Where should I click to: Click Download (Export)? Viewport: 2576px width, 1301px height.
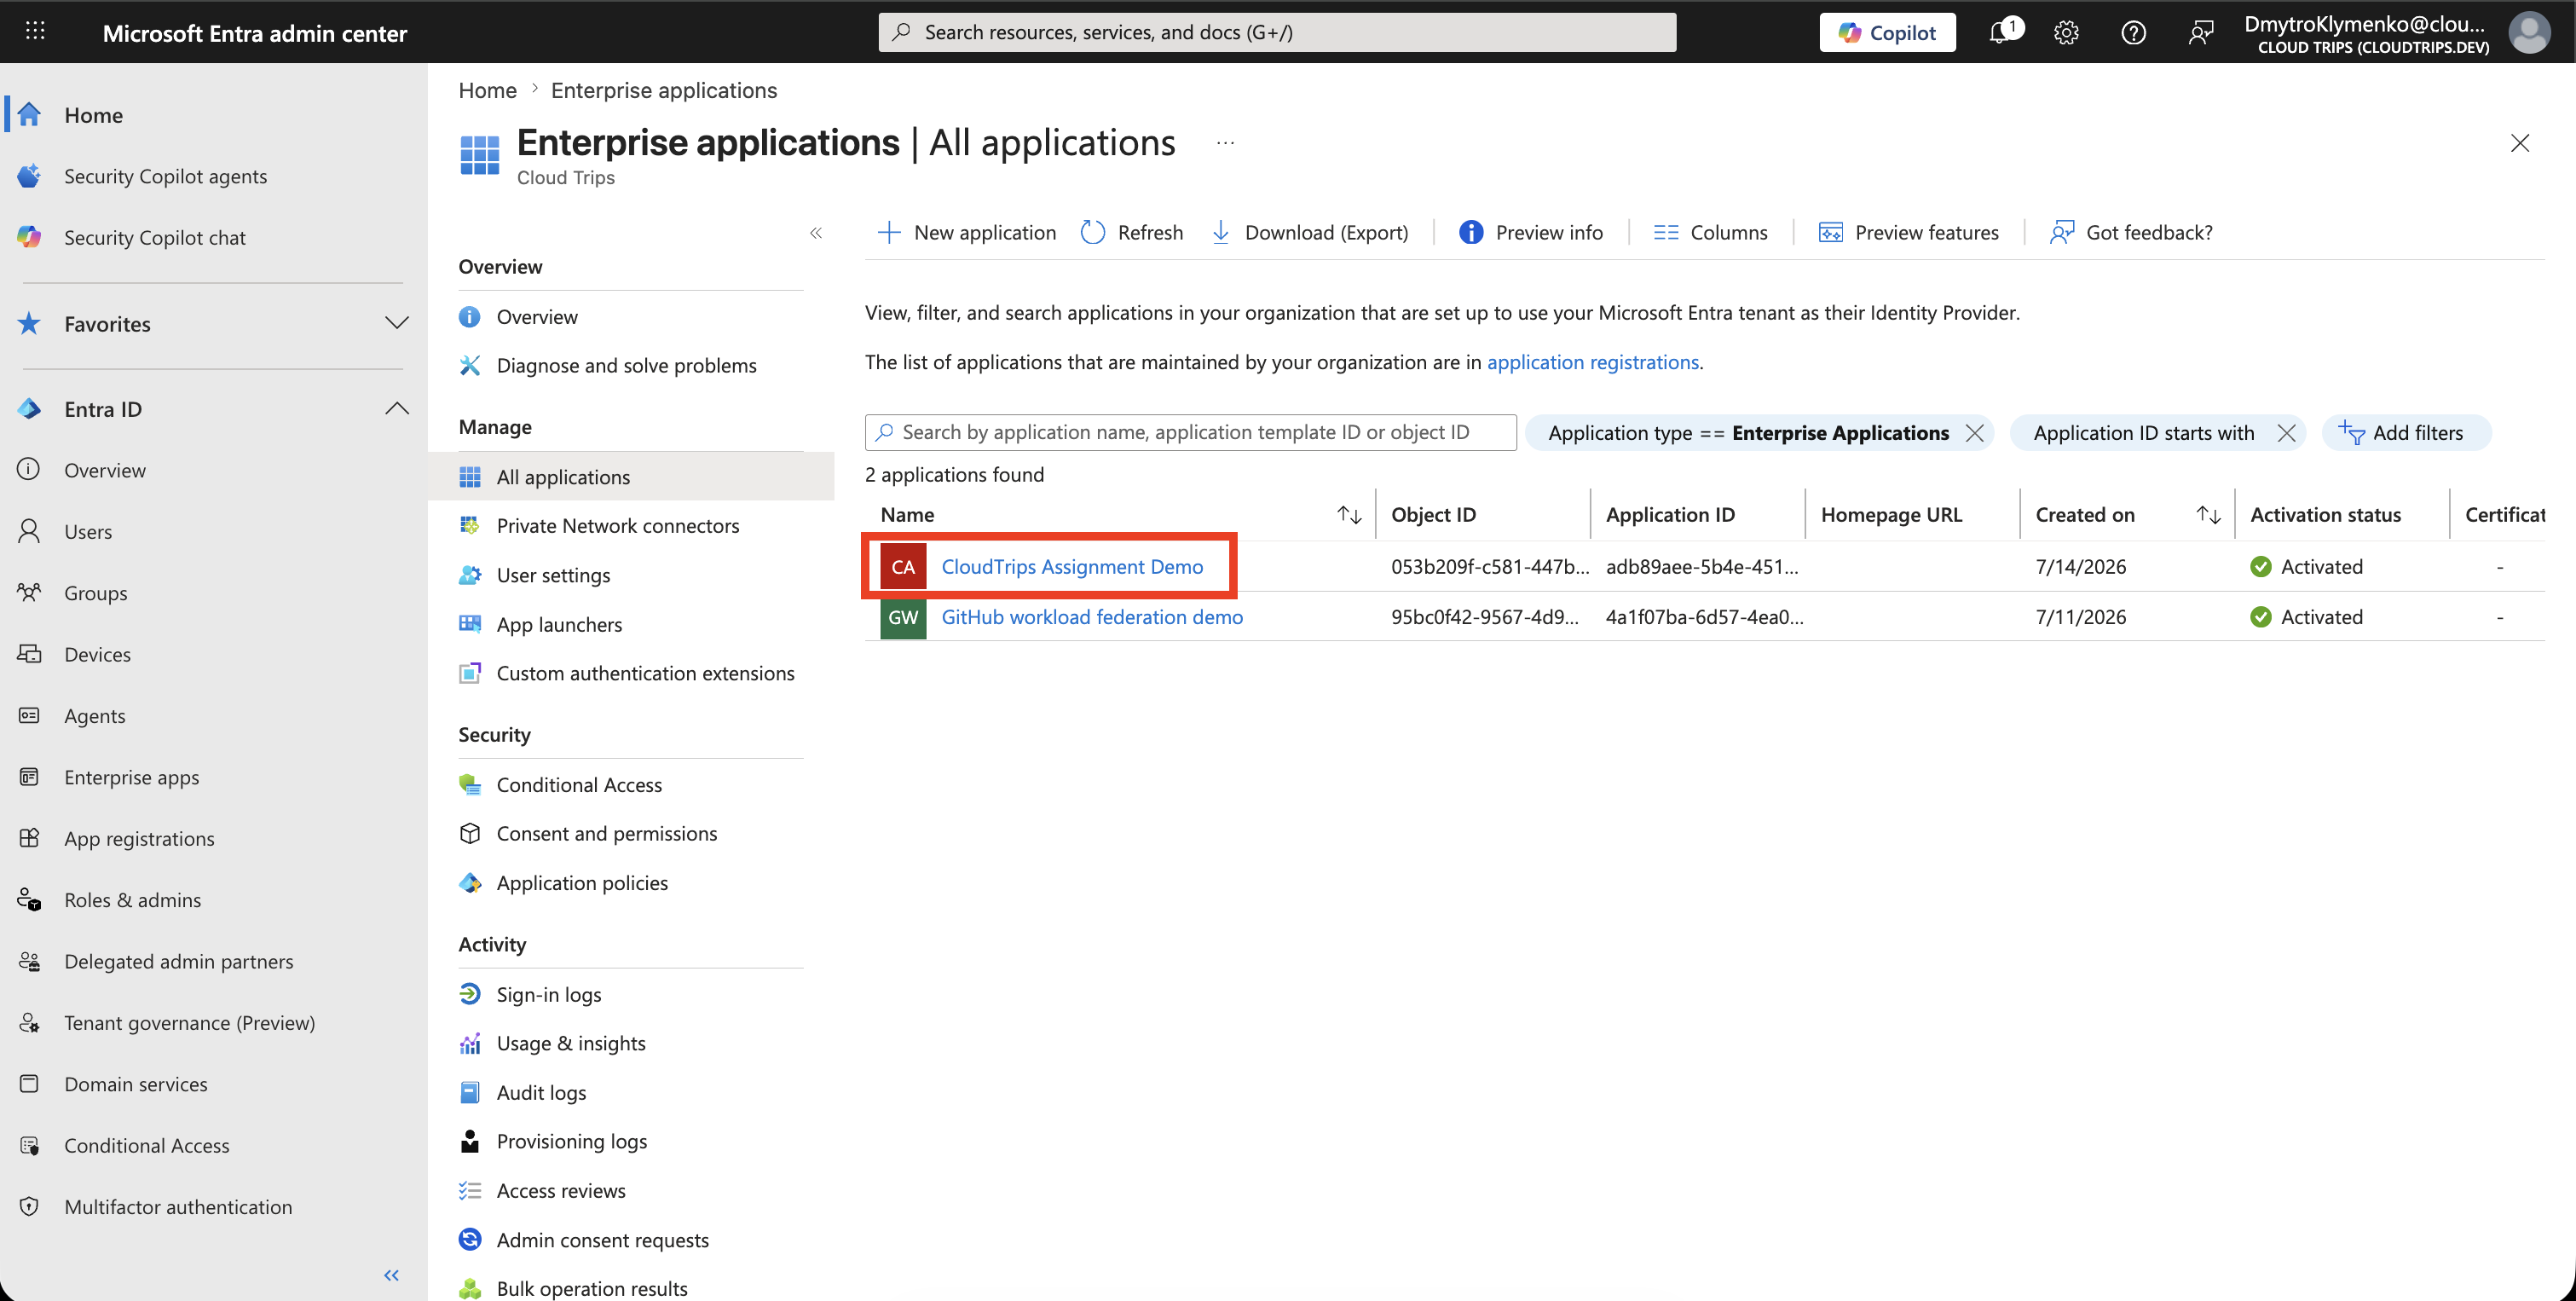pos(1309,232)
